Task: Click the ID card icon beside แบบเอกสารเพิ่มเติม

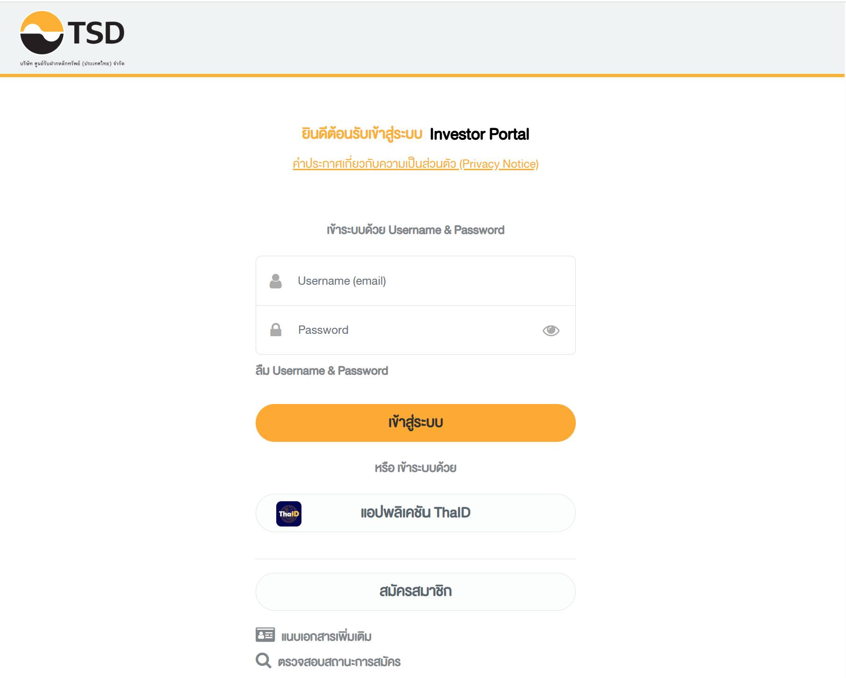Action: click(265, 635)
